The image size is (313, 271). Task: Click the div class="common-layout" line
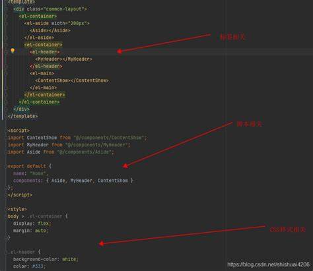tap(50, 9)
